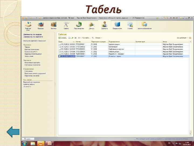Click the copy document icon next to Создать

click(x=70, y=38)
